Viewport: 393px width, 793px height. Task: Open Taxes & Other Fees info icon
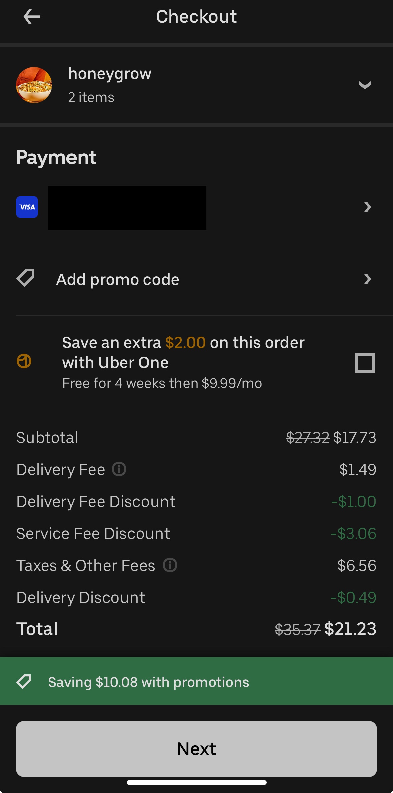pyautogui.click(x=170, y=565)
